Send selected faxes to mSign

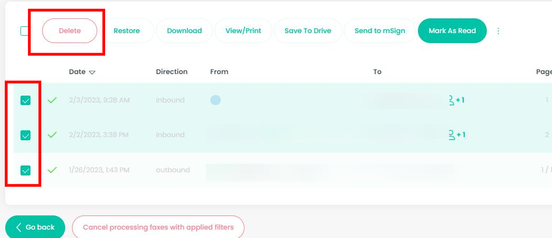[x=380, y=30]
